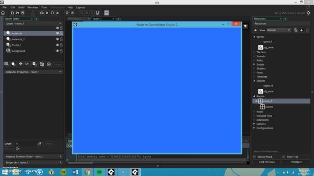Open Chrome from the taskbar

click(87, 172)
